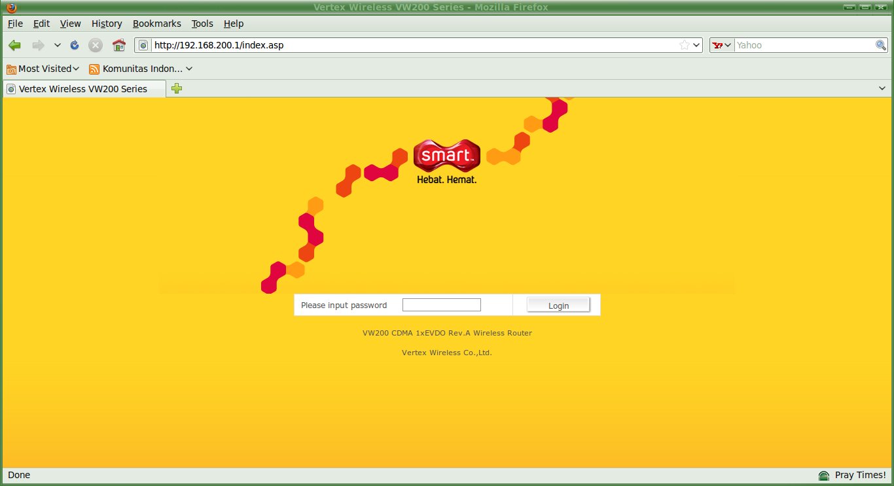Click the 'Vertex Wireless Co.,Ltd.' text
Screen dimensions: 894x486
[x=447, y=353]
